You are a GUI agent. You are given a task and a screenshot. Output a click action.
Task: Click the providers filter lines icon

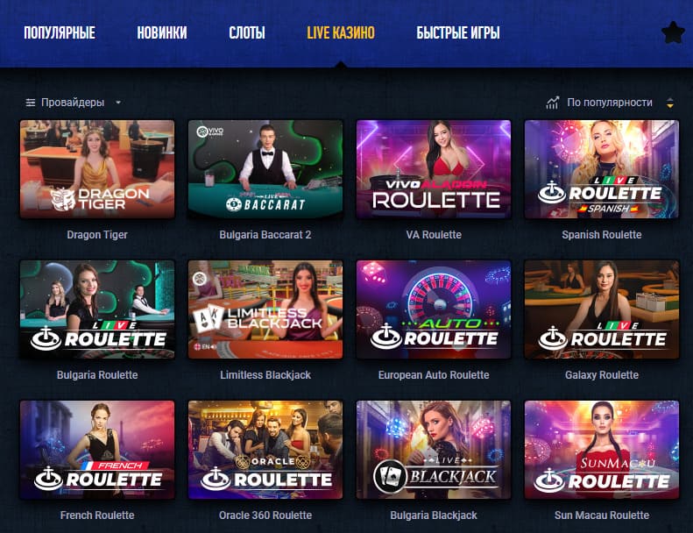point(30,103)
